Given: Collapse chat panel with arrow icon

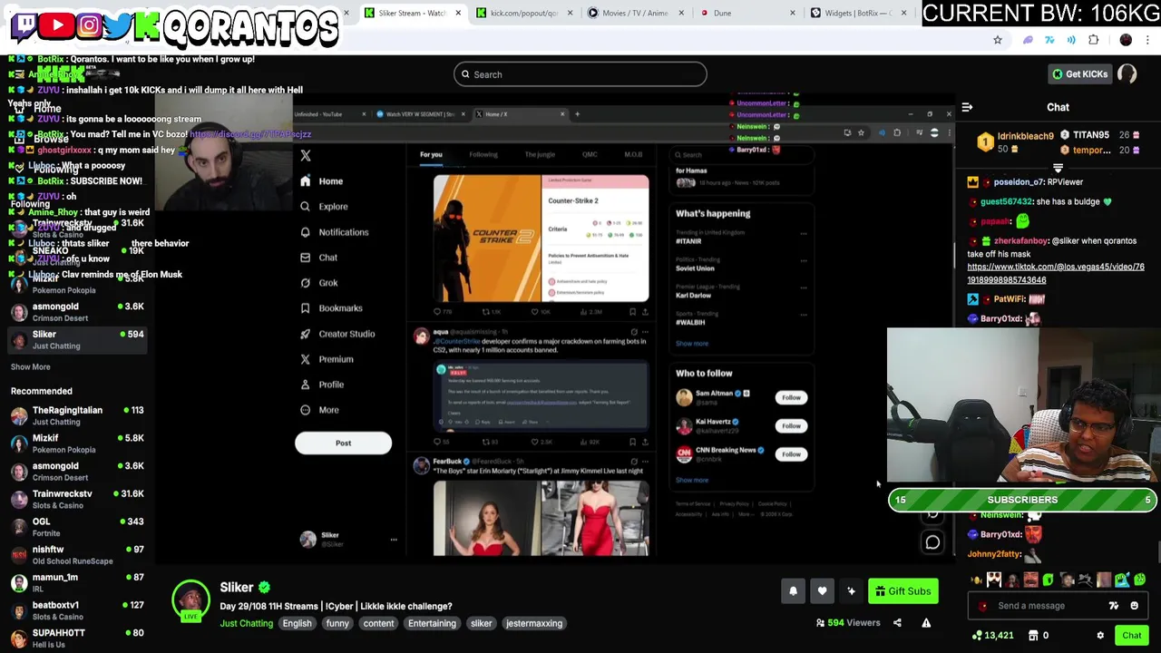Looking at the screenshot, I should [967, 107].
